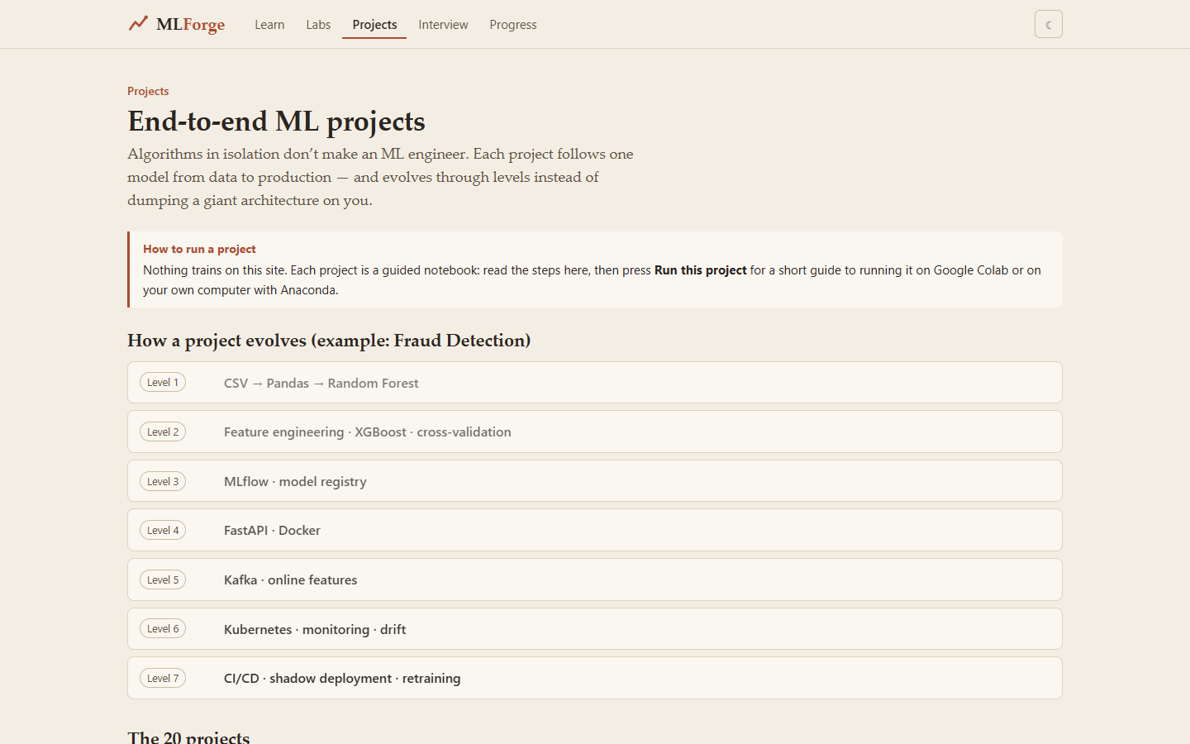View the Progress tab

coord(513,25)
